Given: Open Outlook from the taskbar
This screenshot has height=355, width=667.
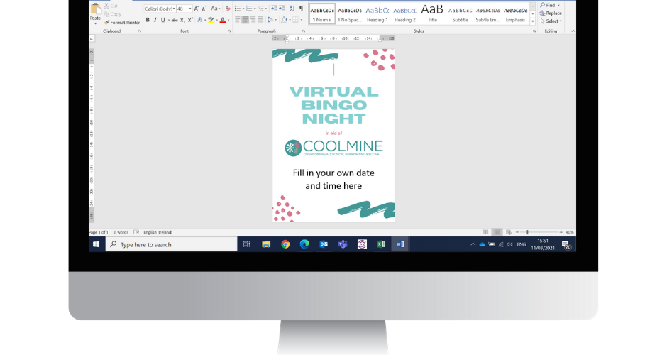Looking at the screenshot, I should pyautogui.click(x=324, y=244).
